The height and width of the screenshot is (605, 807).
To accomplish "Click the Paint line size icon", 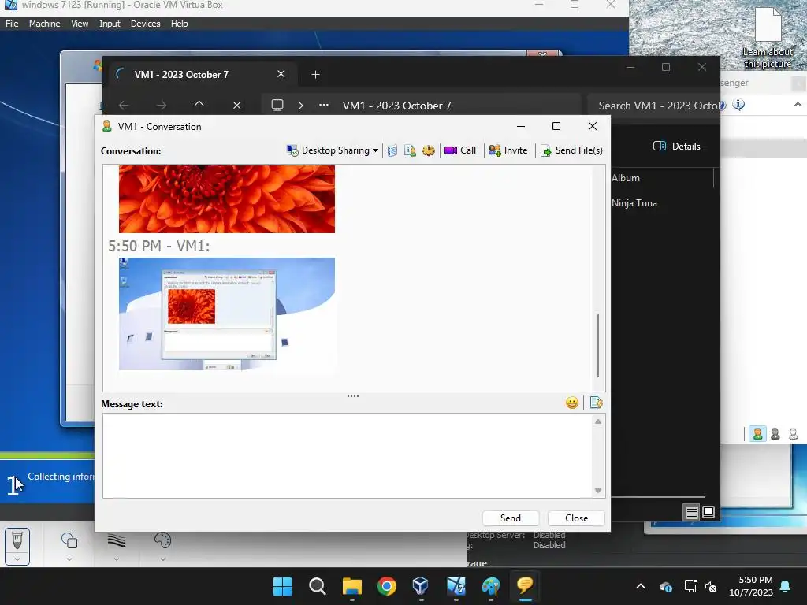I will pos(117,540).
